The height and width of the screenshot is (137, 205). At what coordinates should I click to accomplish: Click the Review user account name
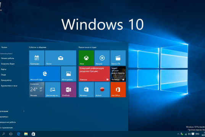coord(4,47)
